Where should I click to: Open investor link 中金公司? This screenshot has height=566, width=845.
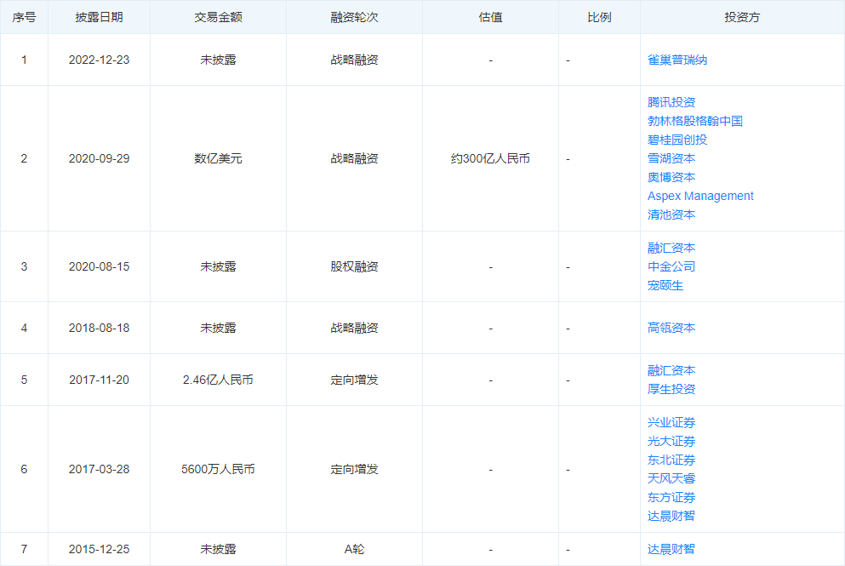coord(671,267)
